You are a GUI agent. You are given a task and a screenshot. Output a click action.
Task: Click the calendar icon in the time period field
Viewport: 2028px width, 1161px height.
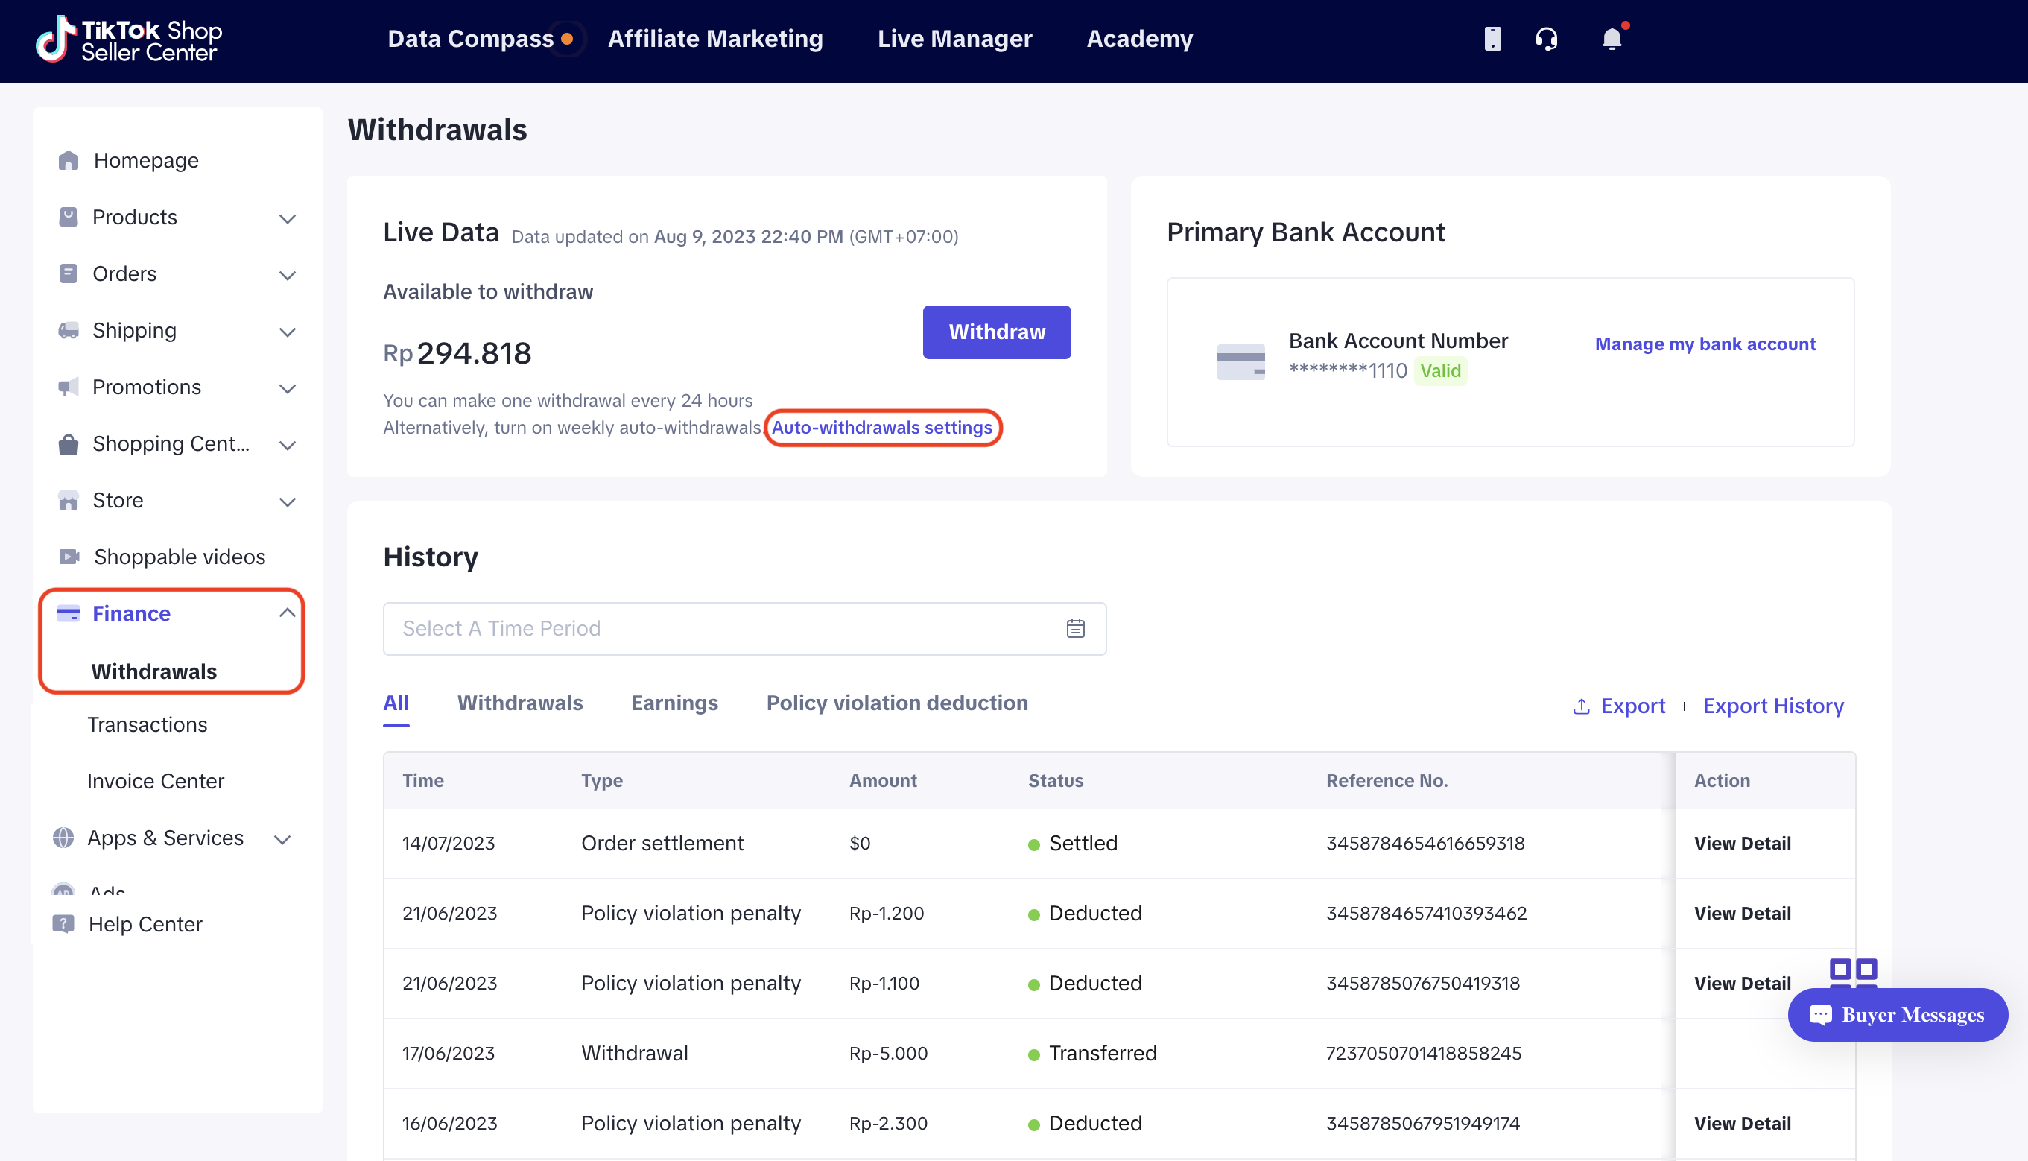tap(1075, 628)
